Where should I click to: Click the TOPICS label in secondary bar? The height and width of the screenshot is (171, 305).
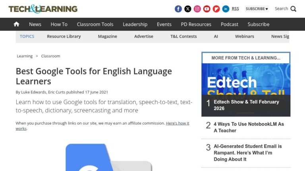27,36
